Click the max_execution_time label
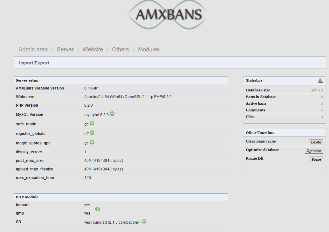329x232 pixels. pos(35,178)
